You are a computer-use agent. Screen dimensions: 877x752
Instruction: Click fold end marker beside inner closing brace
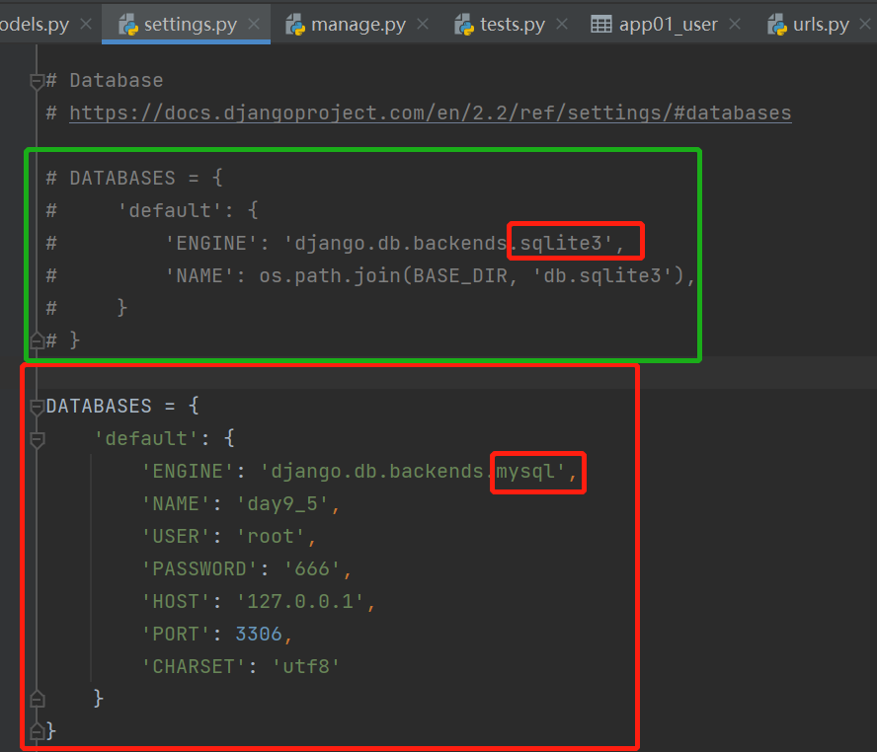tap(37, 699)
